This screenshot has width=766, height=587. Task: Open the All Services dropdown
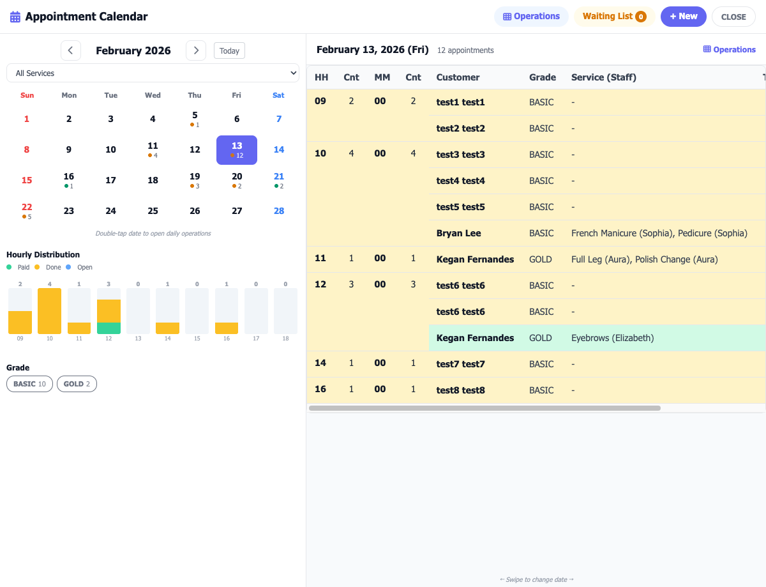tap(153, 73)
